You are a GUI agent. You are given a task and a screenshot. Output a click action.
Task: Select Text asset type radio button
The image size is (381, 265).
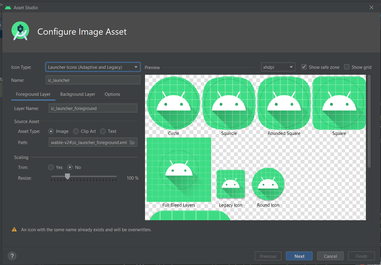pyautogui.click(x=103, y=131)
